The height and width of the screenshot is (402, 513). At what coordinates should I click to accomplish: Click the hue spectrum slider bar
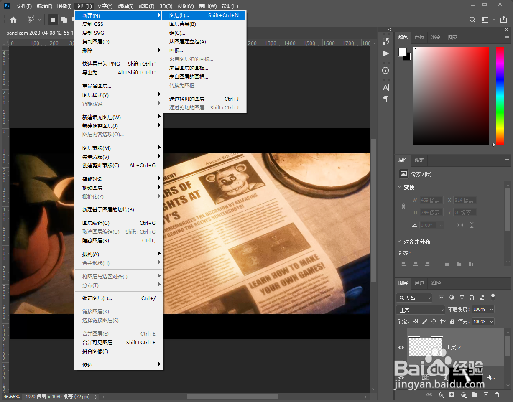tap(500, 96)
